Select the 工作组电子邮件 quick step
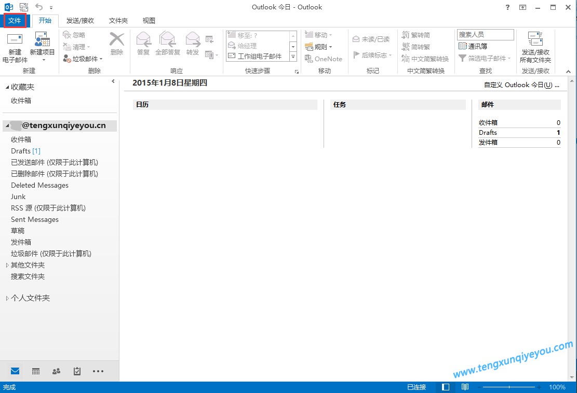 click(x=258, y=56)
